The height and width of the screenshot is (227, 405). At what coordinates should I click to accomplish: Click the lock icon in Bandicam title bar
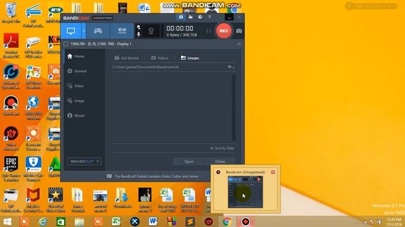tap(181, 17)
